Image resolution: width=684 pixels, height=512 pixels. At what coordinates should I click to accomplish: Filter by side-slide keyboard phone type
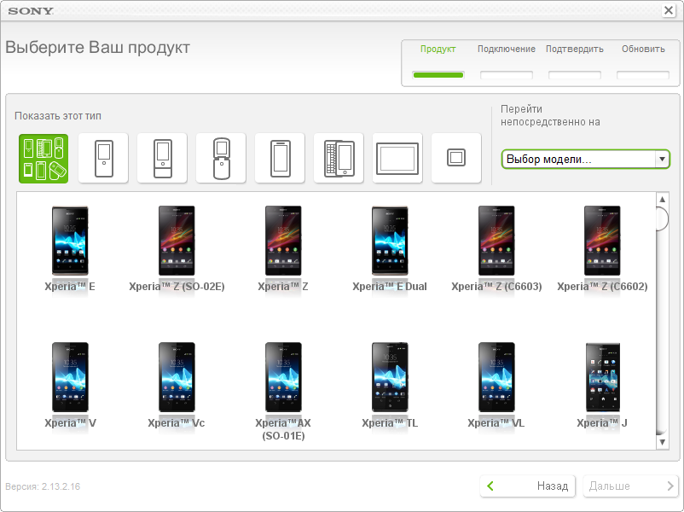pyautogui.click(x=339, y=158)
